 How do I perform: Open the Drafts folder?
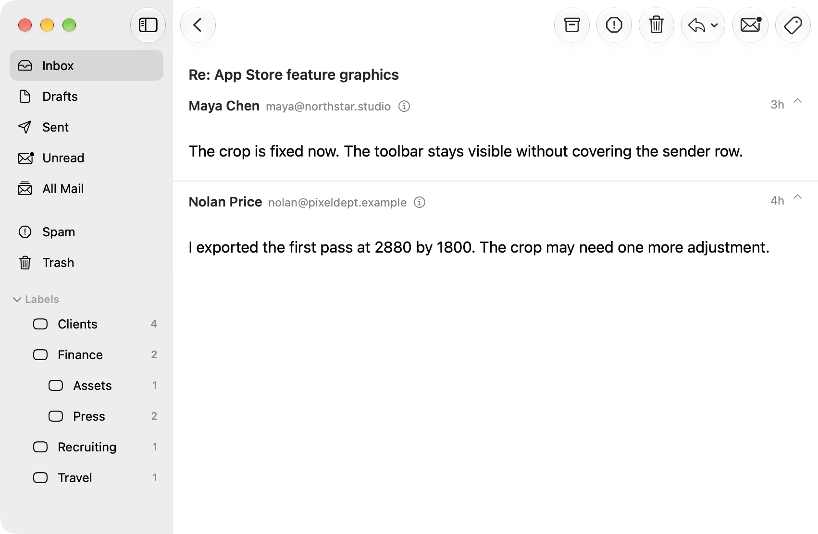click(x=87, y=96)
